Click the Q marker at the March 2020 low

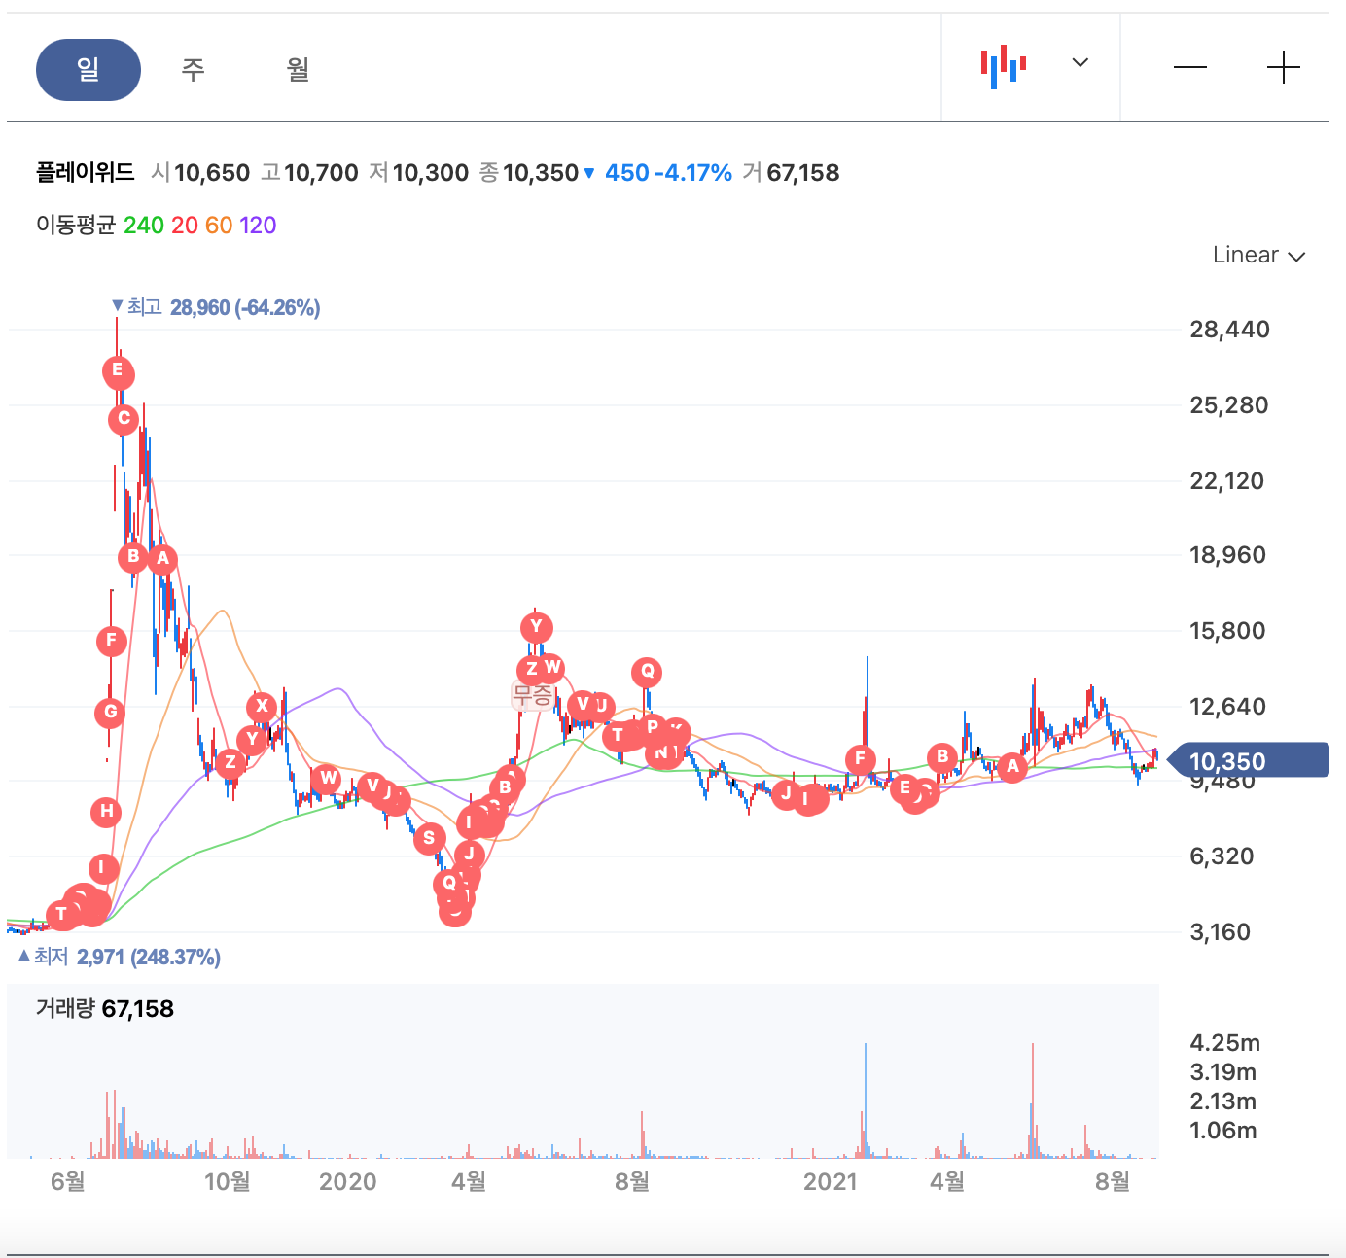coord(448,883)
